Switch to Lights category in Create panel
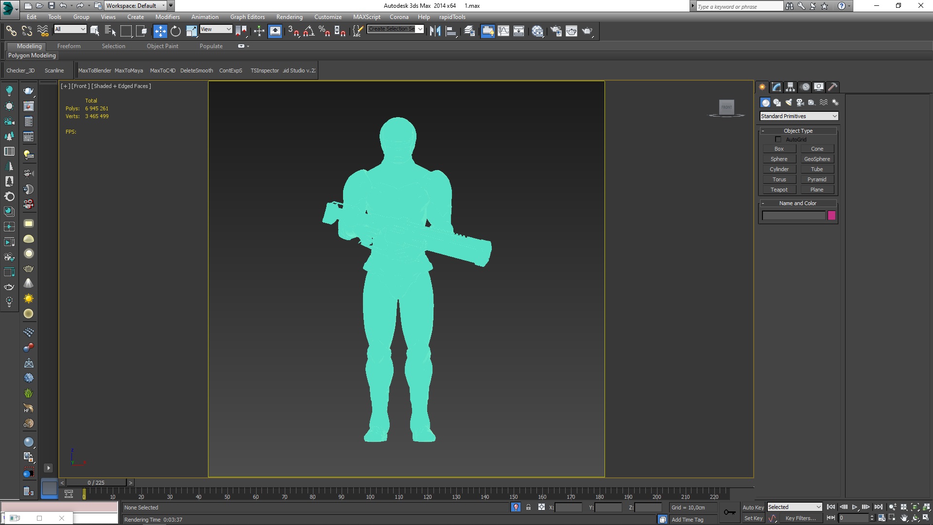 789,103
